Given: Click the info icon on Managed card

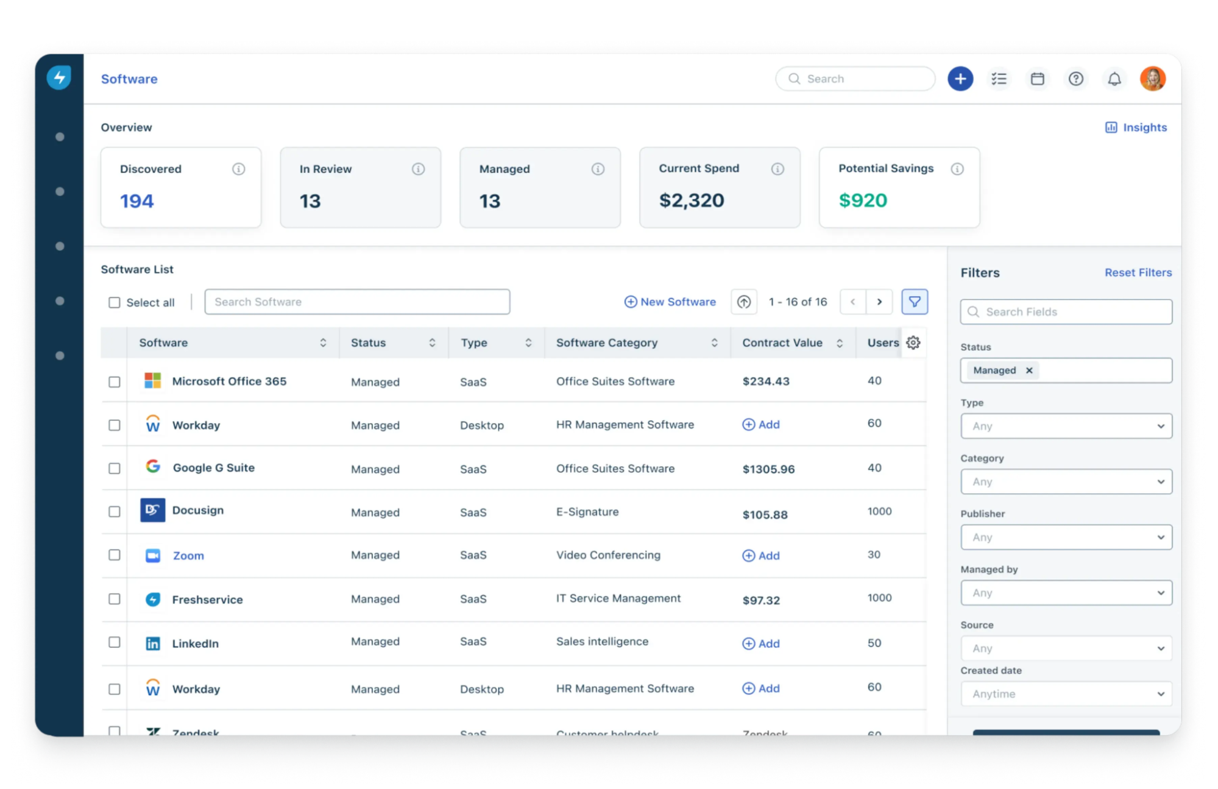Looking at the screenshot, I should click(x=598, y=169).
